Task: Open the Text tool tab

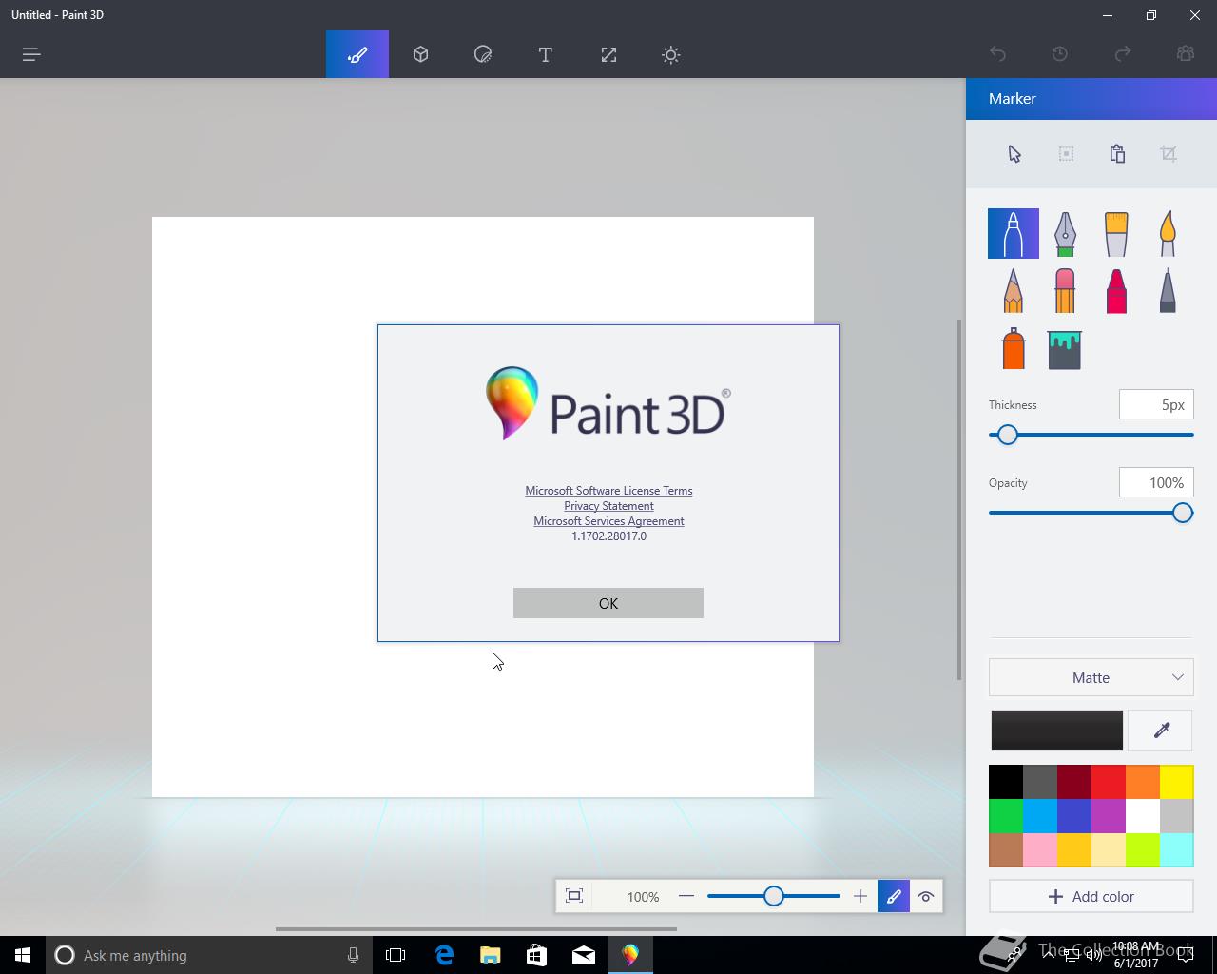Action: point(546,54)
